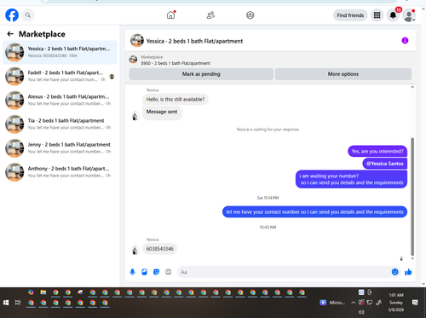Open the Windows notification center icon
426x318 pixels.
[x=415, y=303]
